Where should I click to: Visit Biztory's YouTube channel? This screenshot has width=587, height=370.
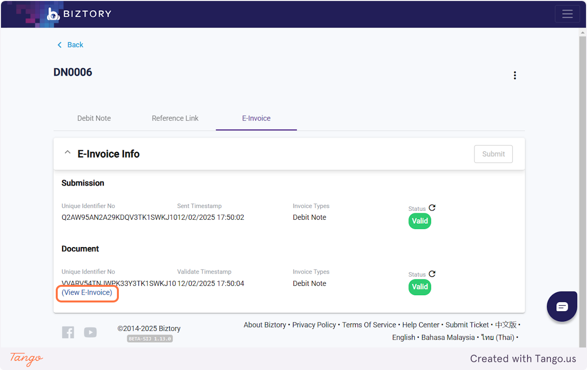(90, 332)
